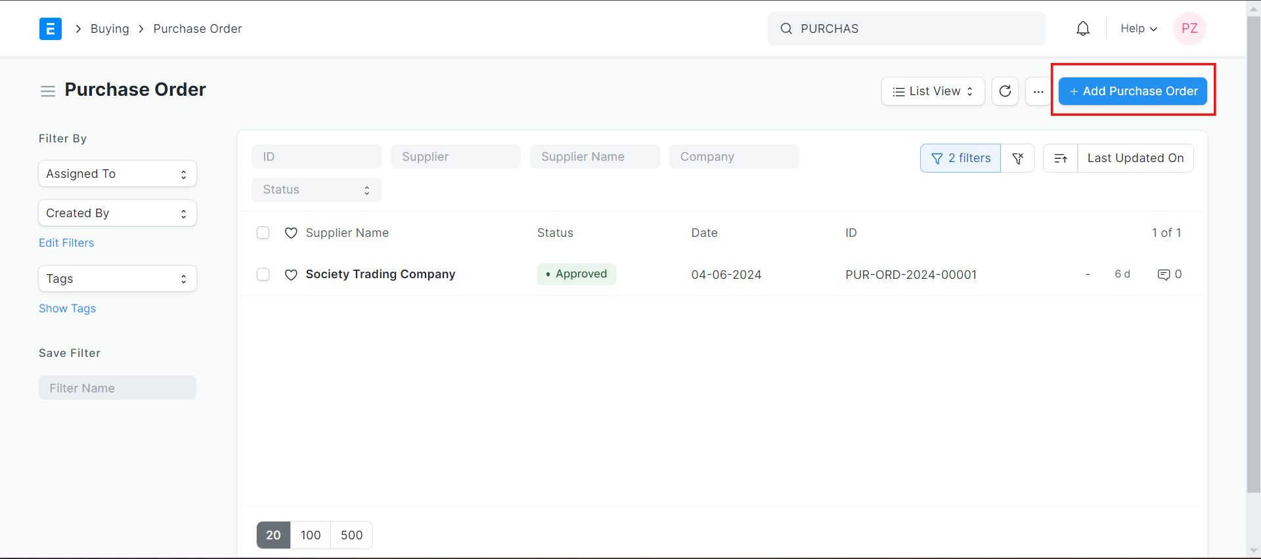
Task: Open the Last Updated On sort menu
Action: tap(1136, 158)
